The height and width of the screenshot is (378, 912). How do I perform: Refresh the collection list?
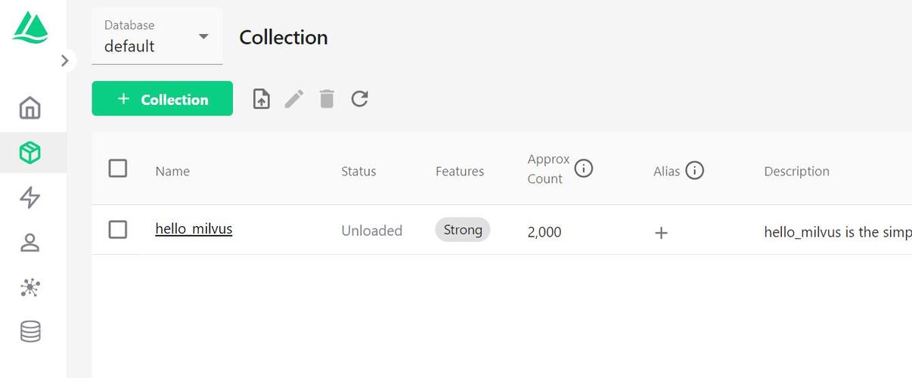coord(360,99)
